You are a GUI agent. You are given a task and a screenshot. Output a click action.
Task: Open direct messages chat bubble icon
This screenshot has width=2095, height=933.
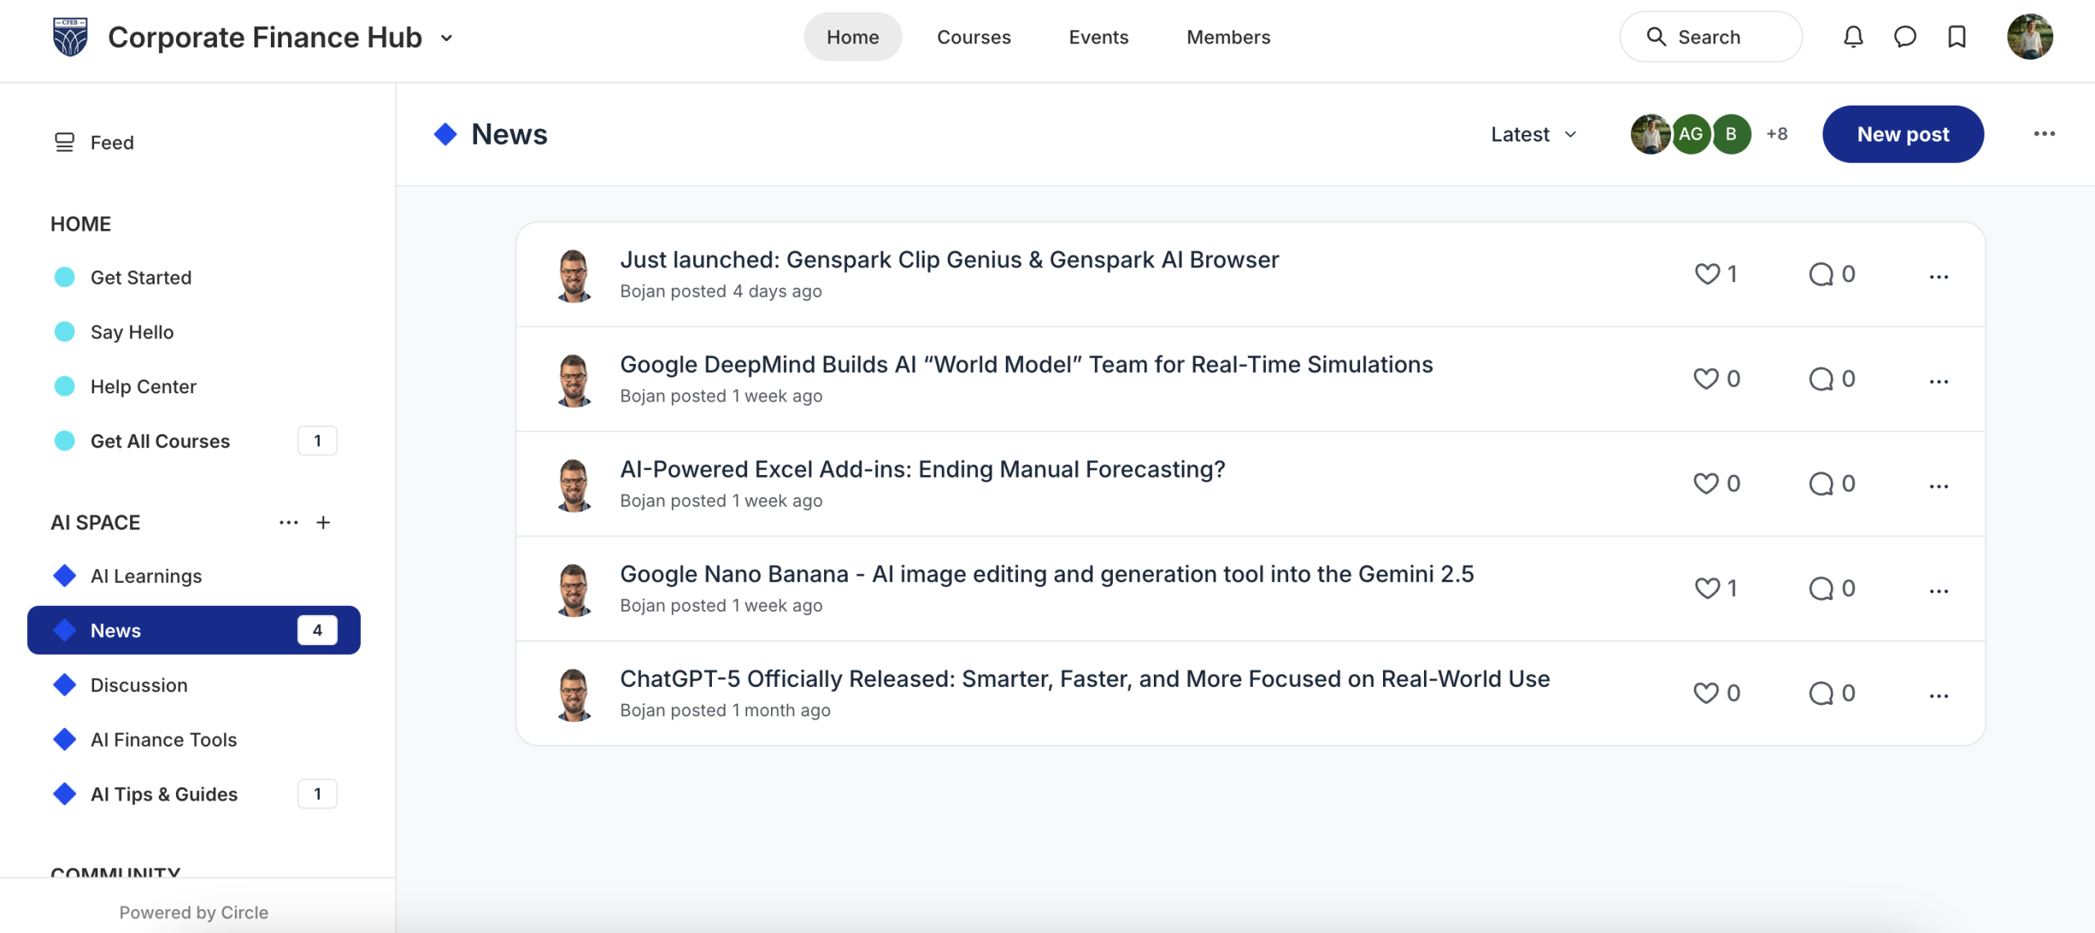[1904, 37]
